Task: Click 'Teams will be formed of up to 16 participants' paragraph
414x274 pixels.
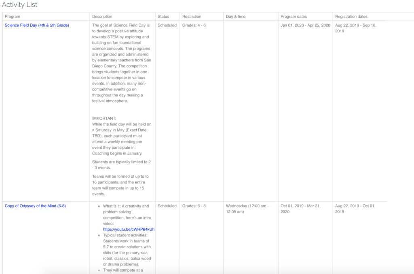Action: pyautogui.click(x=120, y=185)
